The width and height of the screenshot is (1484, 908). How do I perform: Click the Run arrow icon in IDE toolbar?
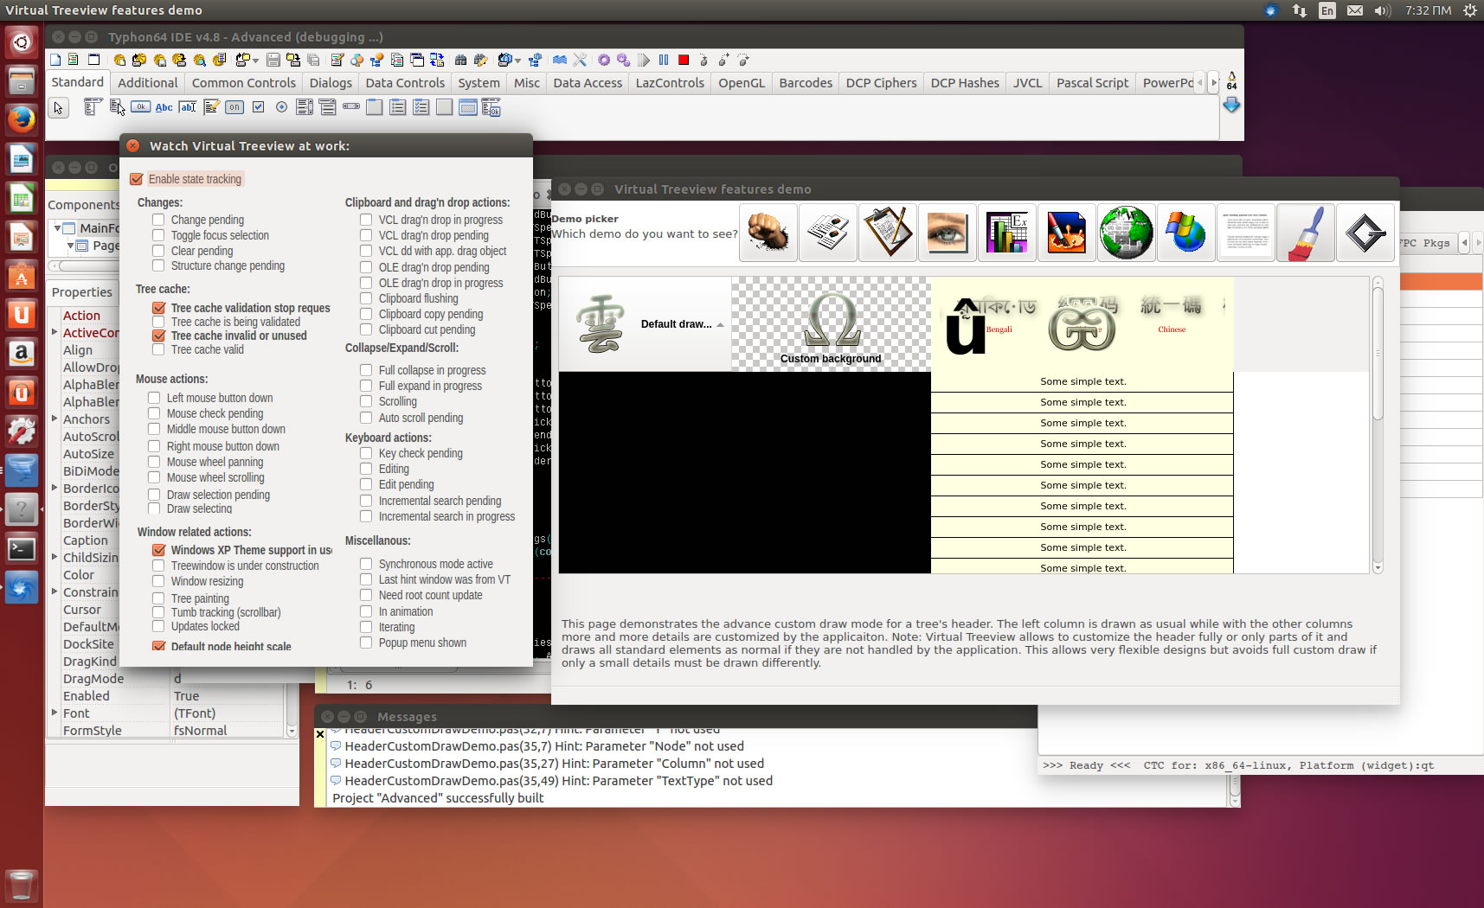tap(644, 60)
